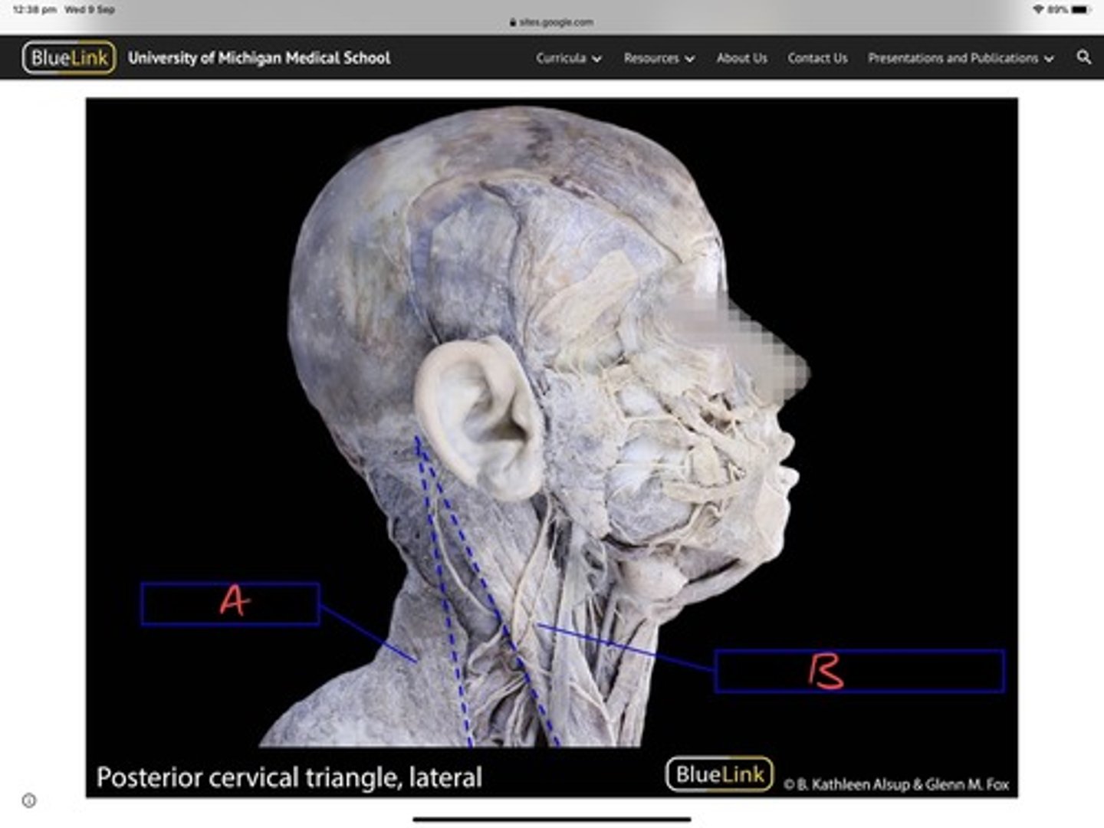Click the BlueLink badge inside the image
The height and width of the screenshot is (828, 1104).
click(719, 774)
